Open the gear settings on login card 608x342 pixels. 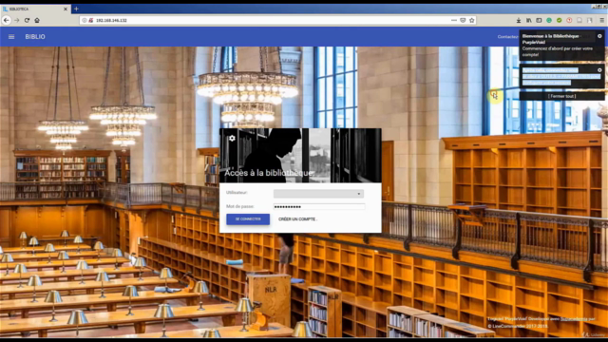pyautogui.click(x=232, y=138)
